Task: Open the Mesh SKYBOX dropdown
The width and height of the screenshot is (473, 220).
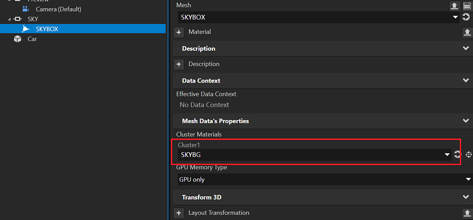Action: [x=456, y=17]
